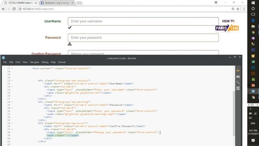This screenshot has height=146, width=259.
Task: Click the Enter your username field
Action: pos(143,21)
